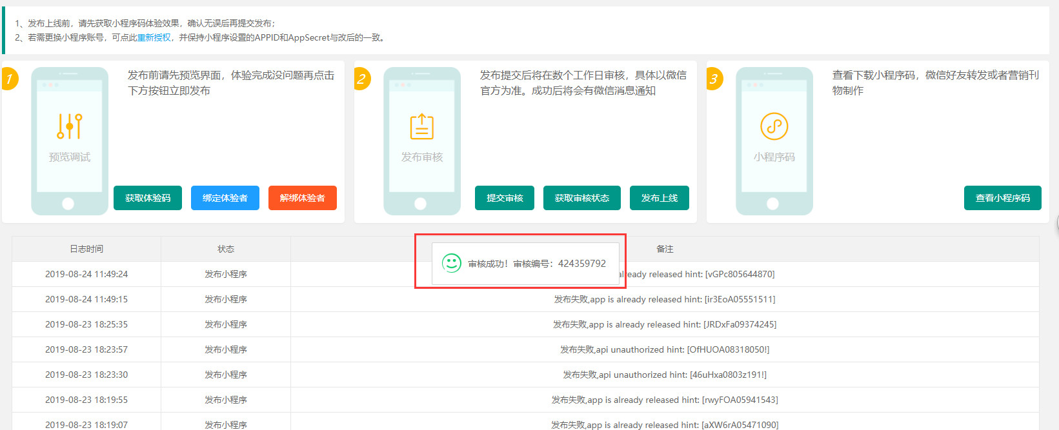The height and width of the screenshot is (430, 1059).
Task: Click the 小程序码 mini program icon
Action: pyautogui.click(x=774, y=126)
